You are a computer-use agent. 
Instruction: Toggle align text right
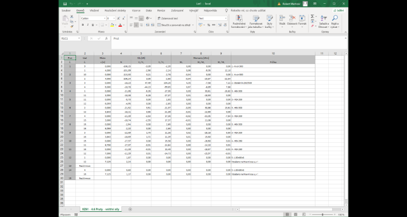point(141,25)
